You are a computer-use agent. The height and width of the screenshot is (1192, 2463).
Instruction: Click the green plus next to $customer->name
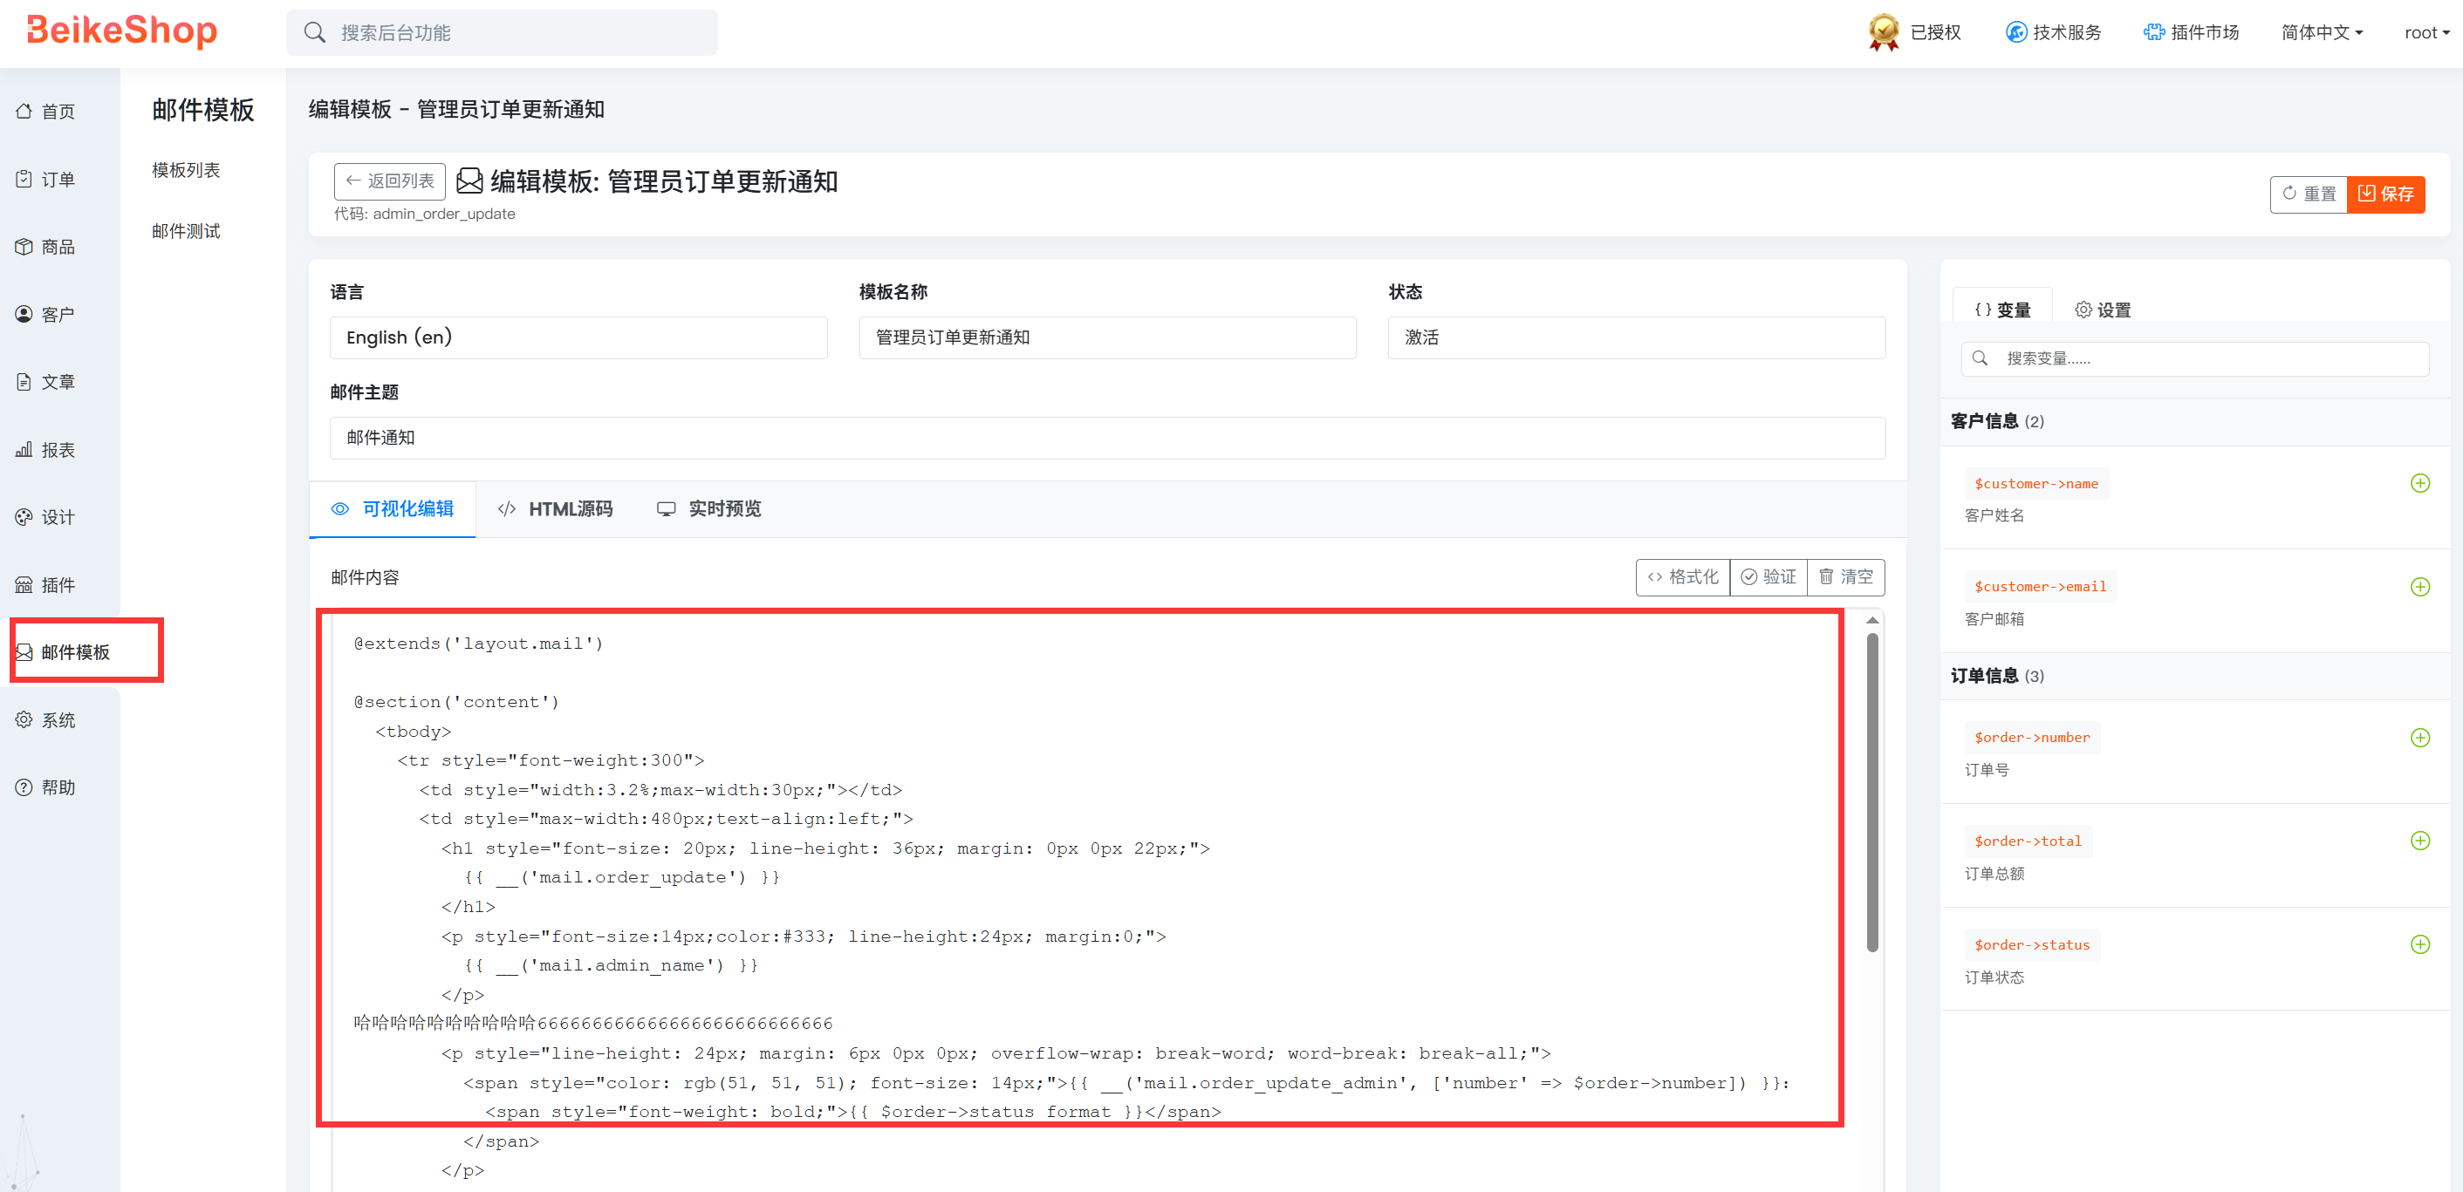(2419, 484)
